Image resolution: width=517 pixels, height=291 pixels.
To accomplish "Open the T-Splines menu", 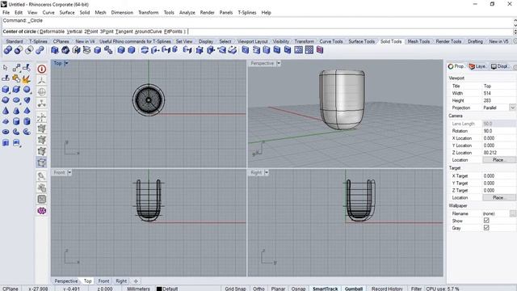I will click(247, 13).
